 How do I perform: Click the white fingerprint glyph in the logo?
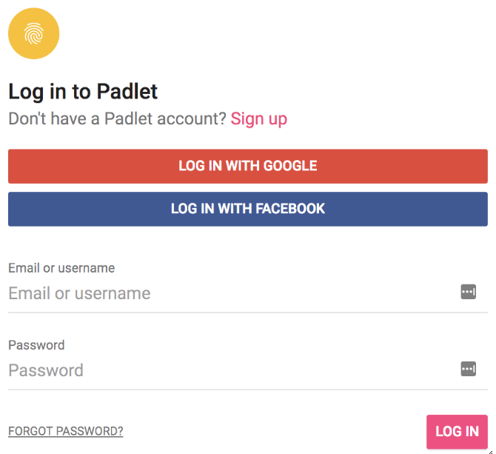33,33
